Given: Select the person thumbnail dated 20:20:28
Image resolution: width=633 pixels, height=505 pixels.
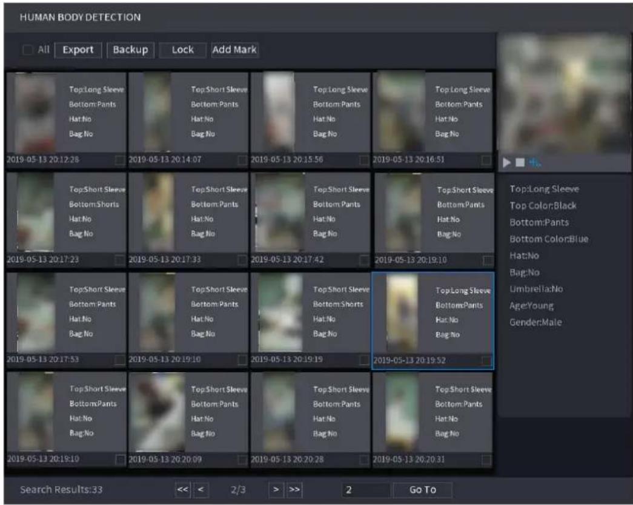Looking at the screenshot, I should 279,412.
